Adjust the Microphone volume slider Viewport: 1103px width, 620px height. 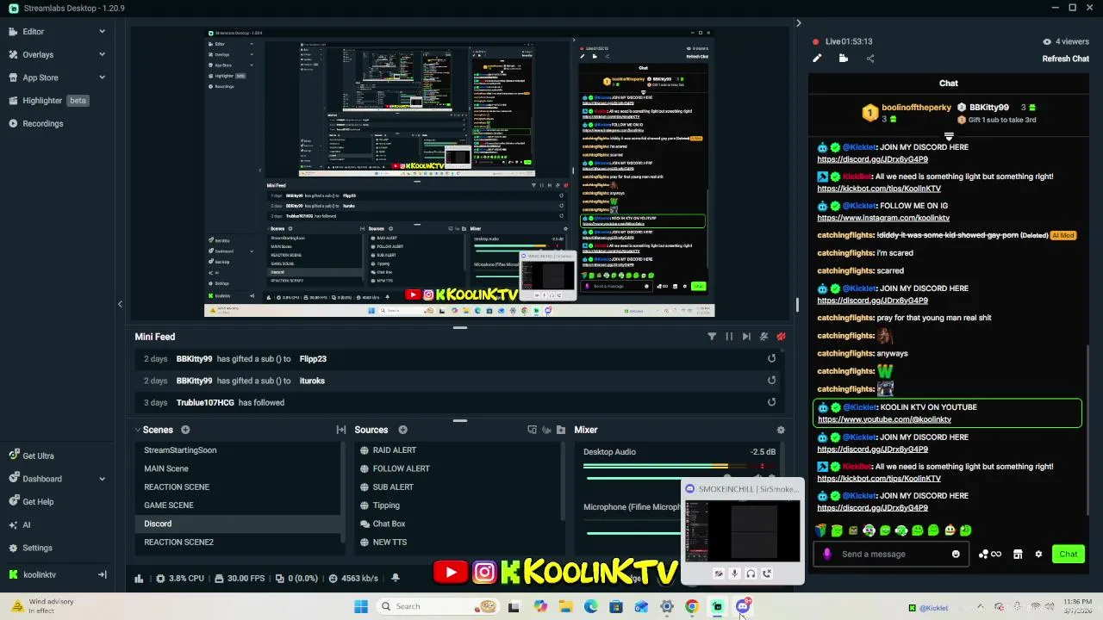coord(633,533)
